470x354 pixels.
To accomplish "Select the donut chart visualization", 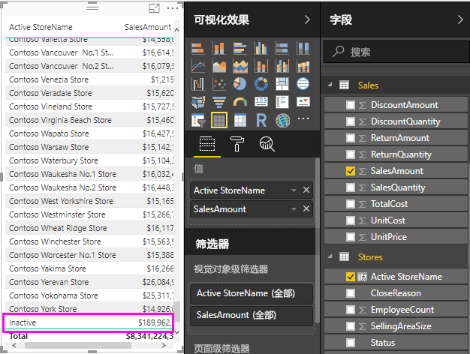I will pos(261,84).
